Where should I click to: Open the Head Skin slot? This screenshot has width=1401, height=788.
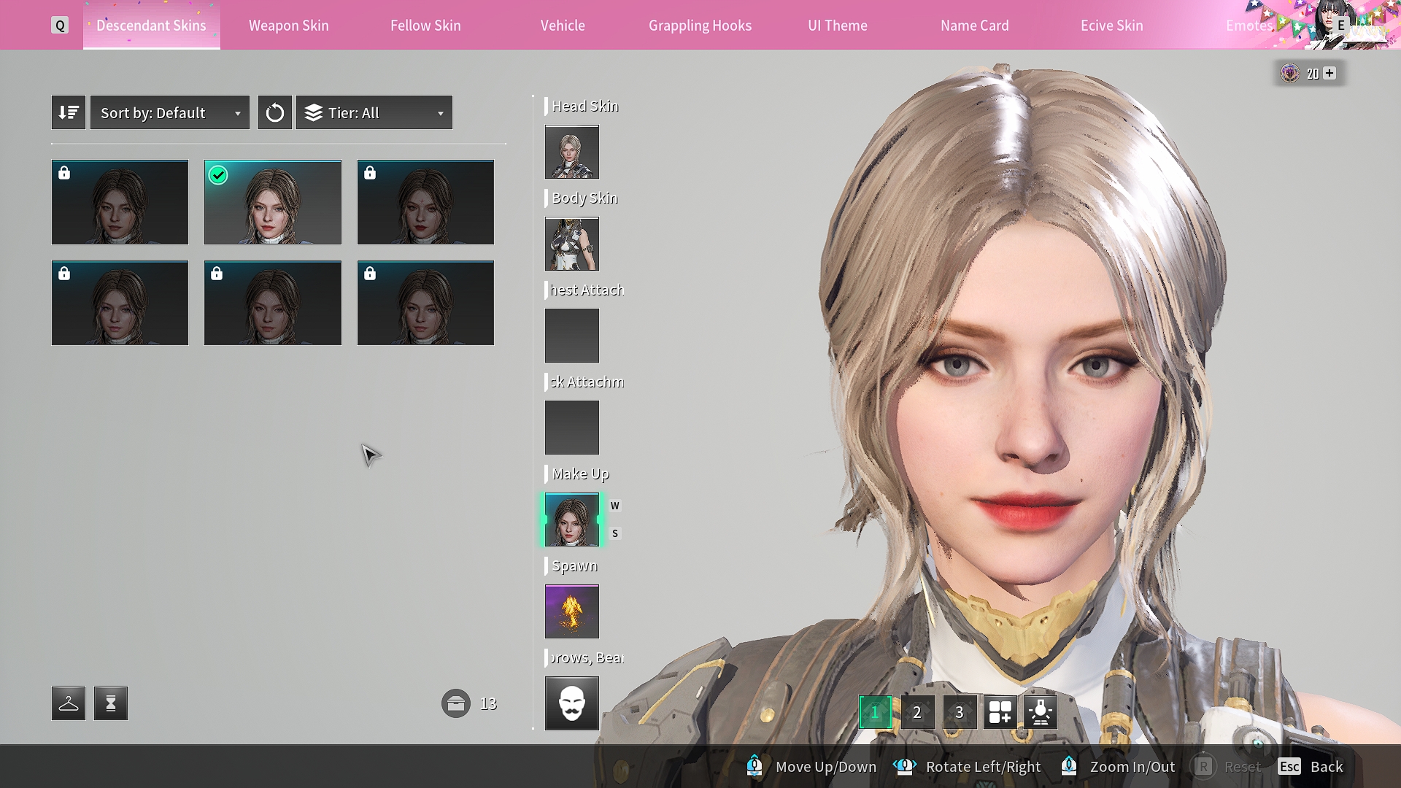[572, 152]
